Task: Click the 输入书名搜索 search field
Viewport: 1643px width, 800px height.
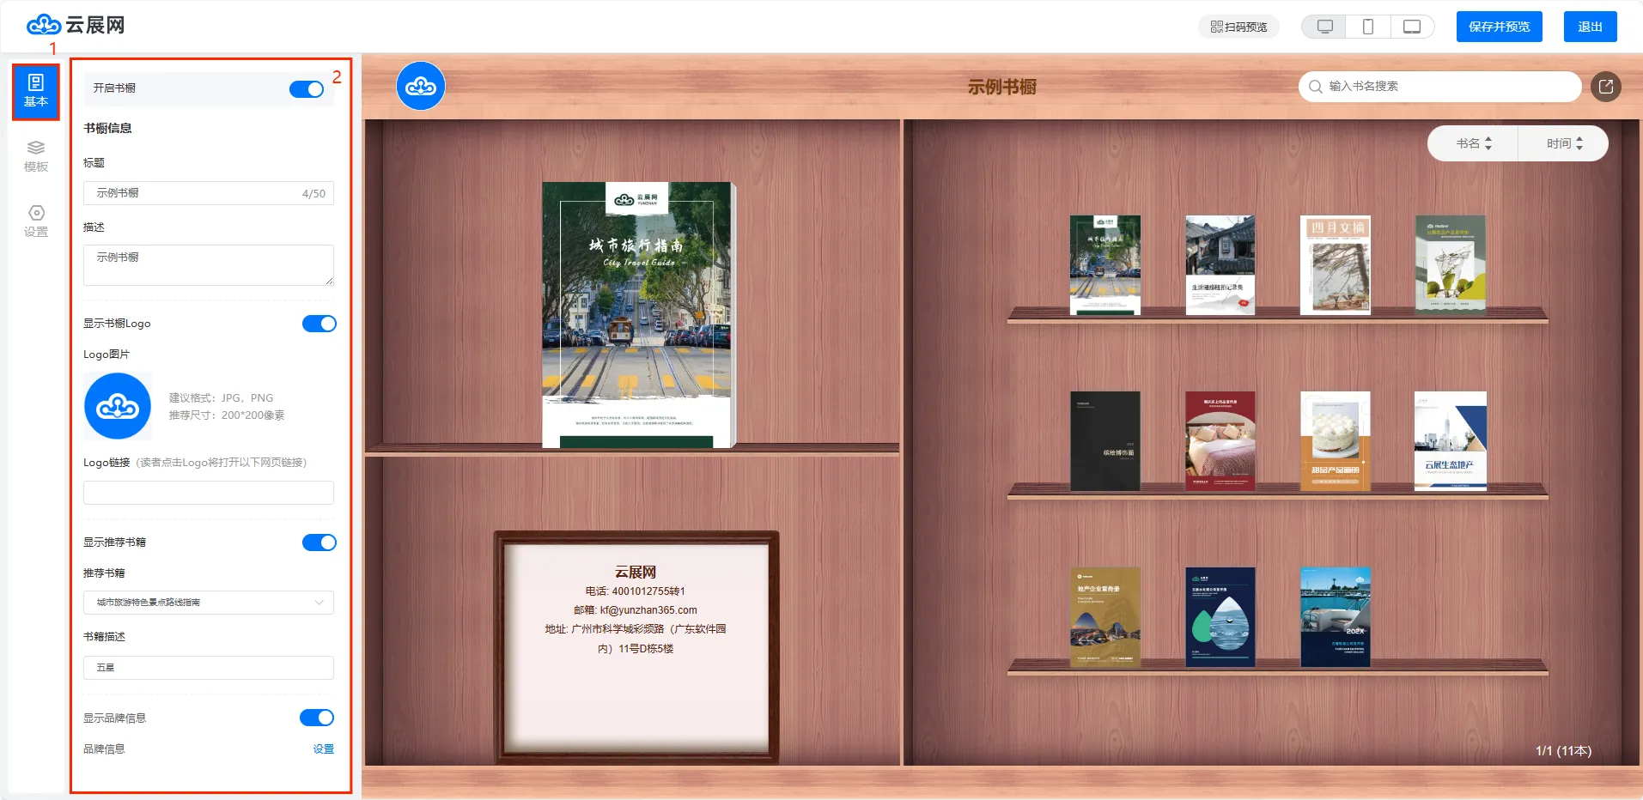Action: pyautogui.click(x=1440, y=86)
